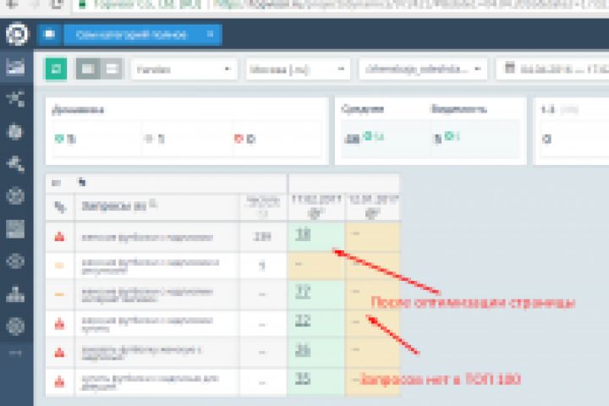Click the red marker icon in the last keyword row
609x406 pixels.
[59, 381]
